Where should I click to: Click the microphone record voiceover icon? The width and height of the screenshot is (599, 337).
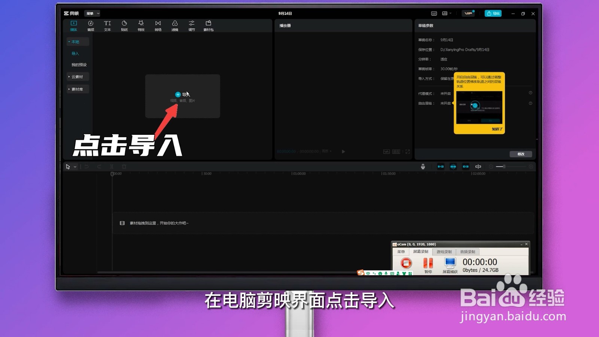tap(423, 167)
